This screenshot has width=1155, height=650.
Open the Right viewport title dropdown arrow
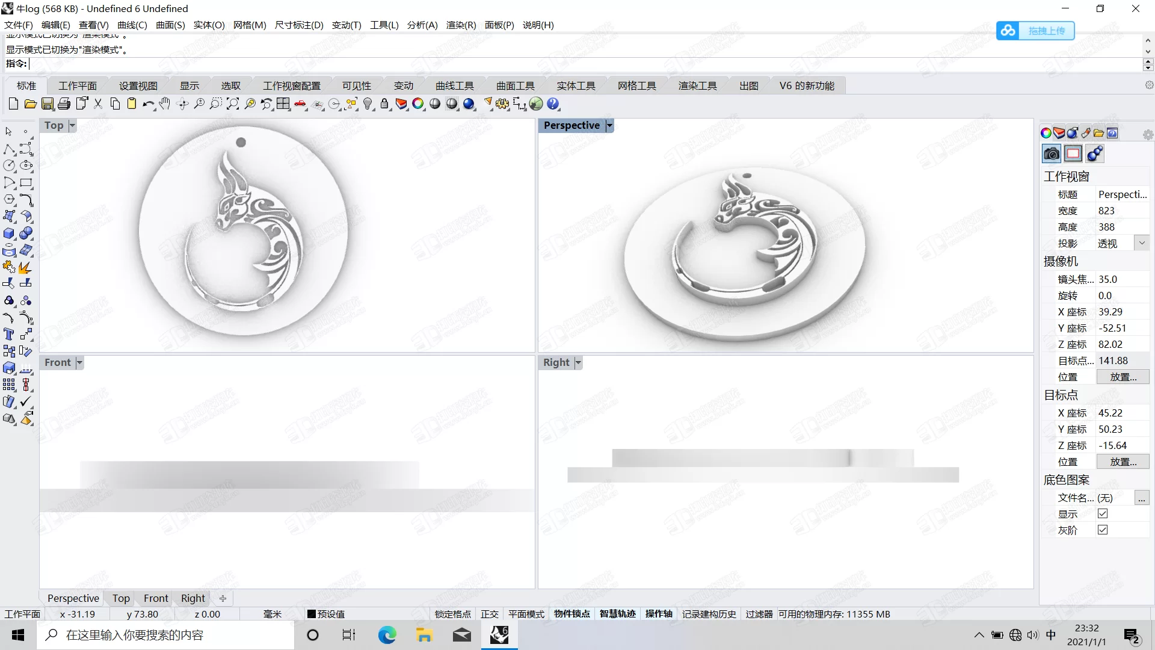[x=578, y=362]
